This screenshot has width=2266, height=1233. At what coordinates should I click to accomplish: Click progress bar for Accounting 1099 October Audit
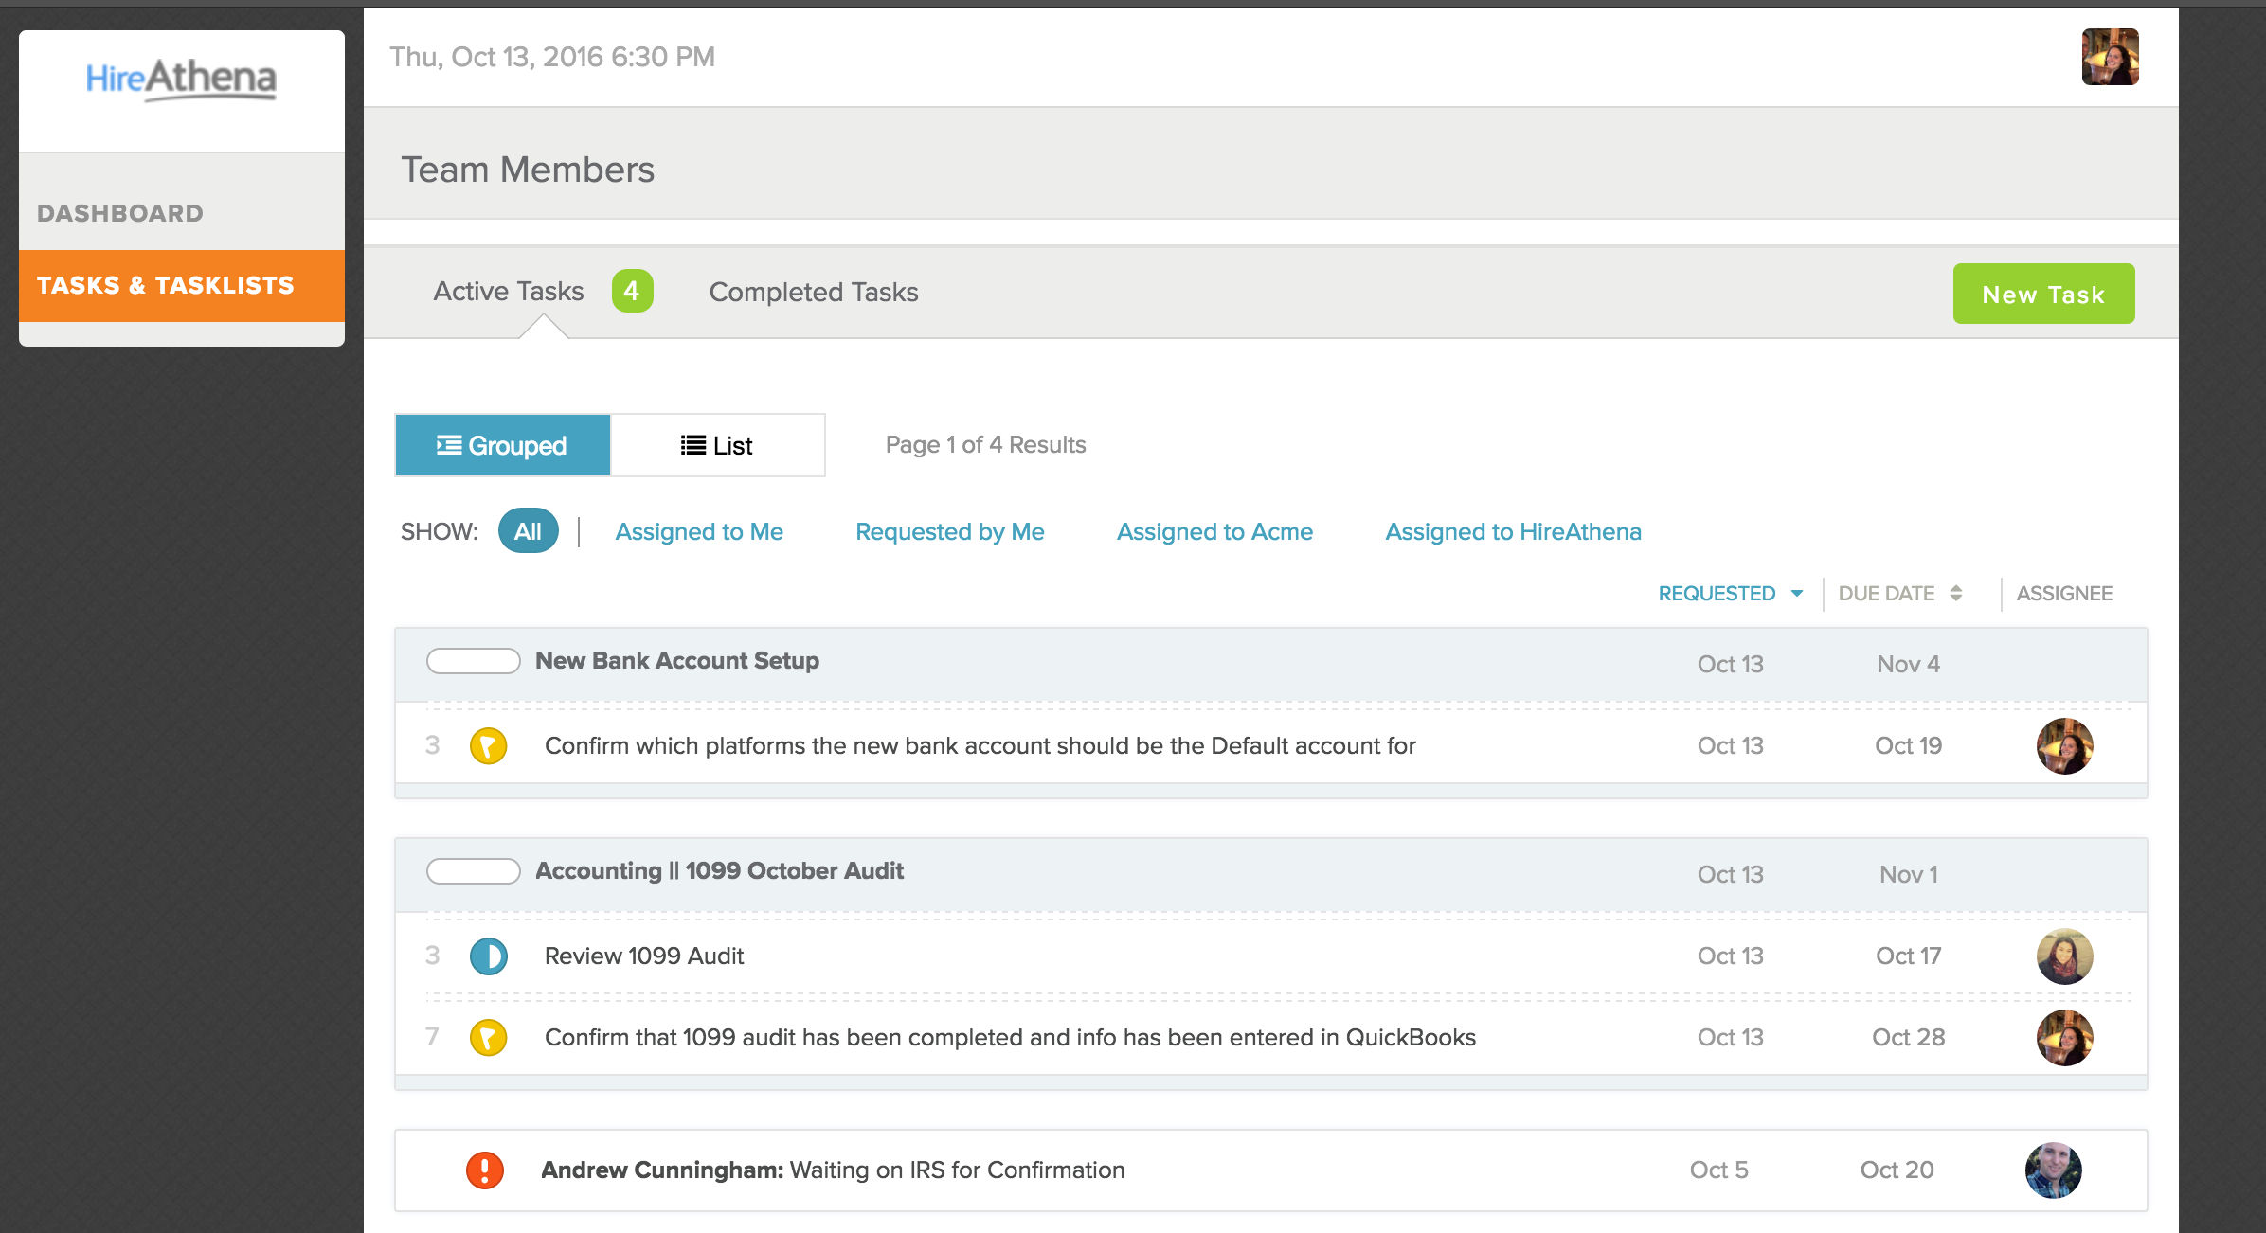point(473,871)
